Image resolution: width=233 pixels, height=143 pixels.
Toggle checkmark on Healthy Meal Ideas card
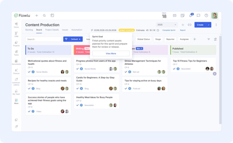click(77, 105)
